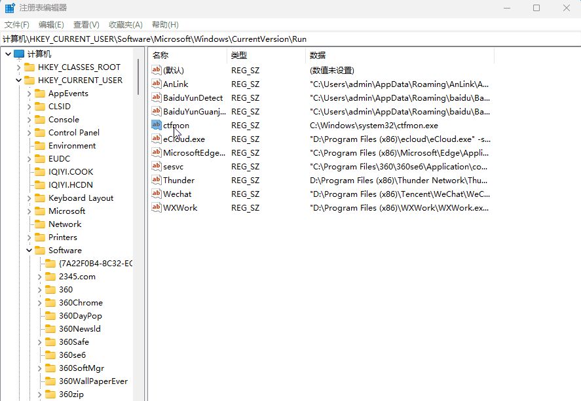The height and width of the screenshot is (401, 581).
Task: Click ctfmon.exe path data cell
Action: point(374,126)
